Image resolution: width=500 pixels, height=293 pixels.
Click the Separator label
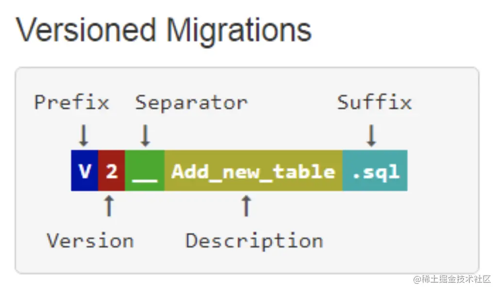click(x=191, y=103)
